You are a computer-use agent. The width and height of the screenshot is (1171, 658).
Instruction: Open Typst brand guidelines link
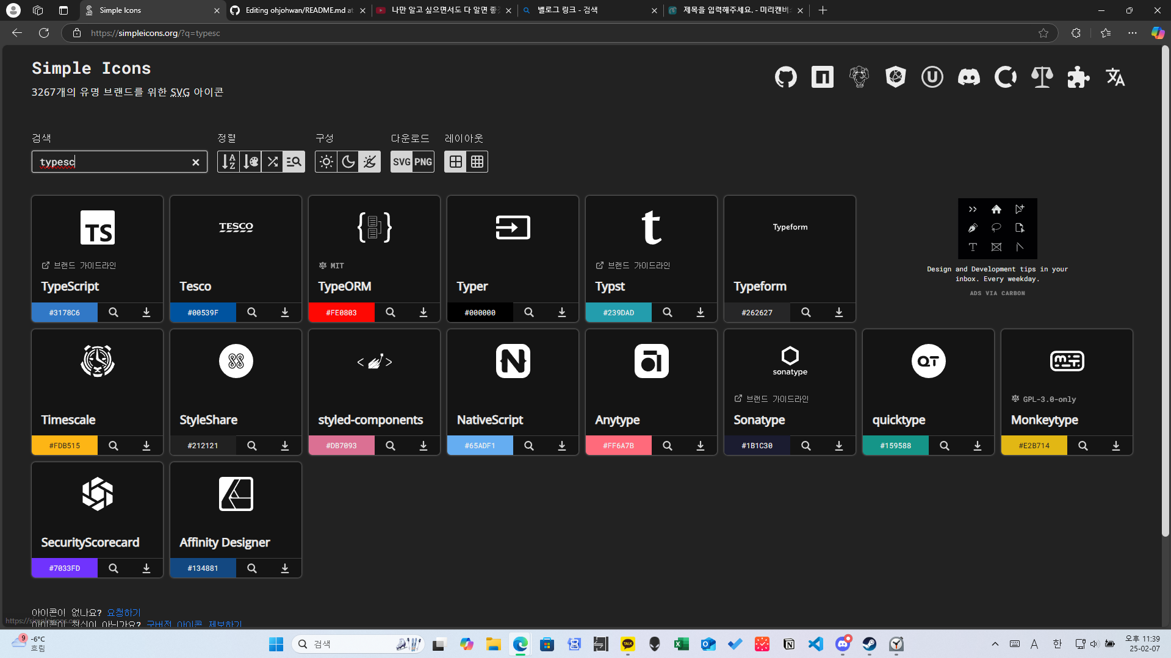tap(633, 265)
